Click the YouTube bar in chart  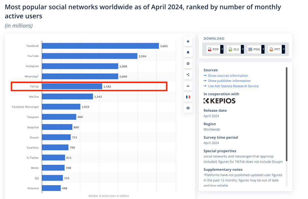(x=90, y=56)
